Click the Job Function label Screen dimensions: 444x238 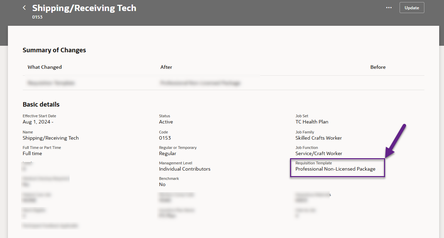coord(307,148)
